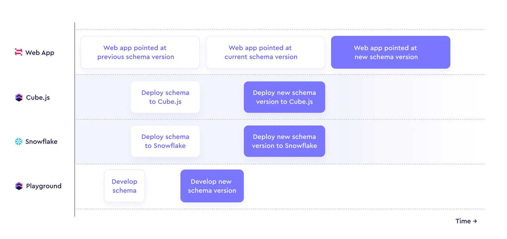Click Deploy new schema version to Snowflake
Viewport: 507px width, 239px height.
click(284, 141)
